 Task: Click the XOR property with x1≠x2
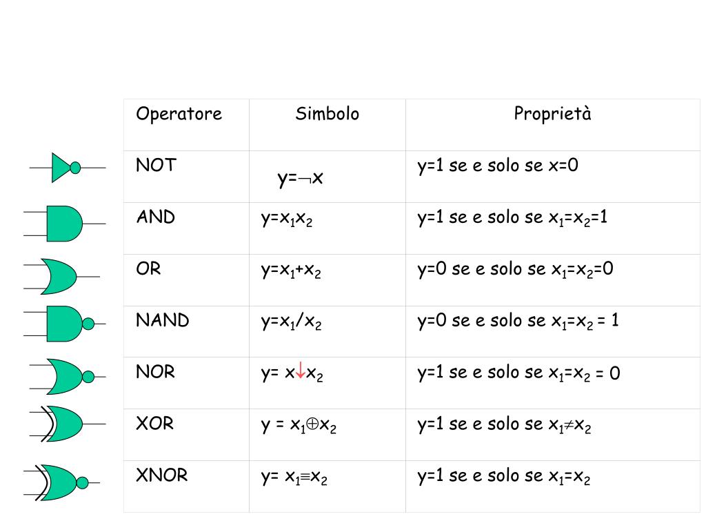(x=504, y=425)
